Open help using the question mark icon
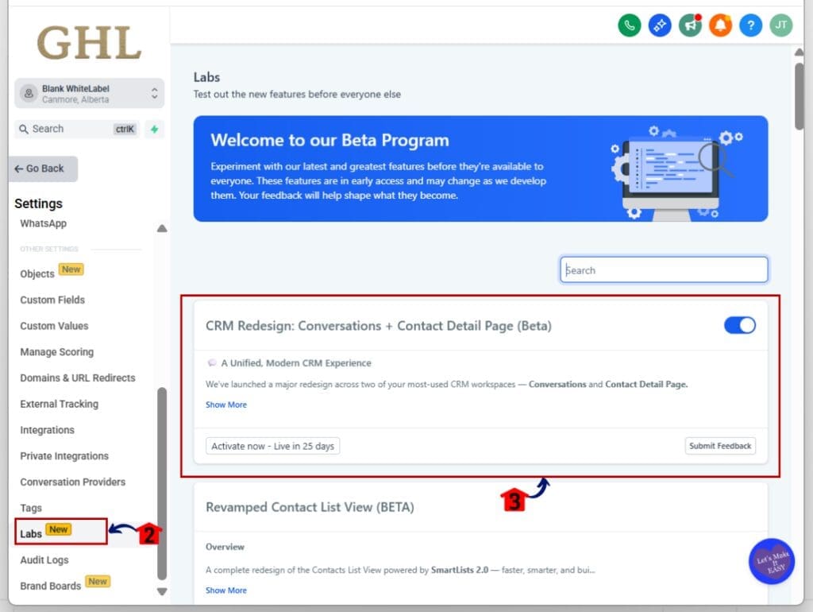Screen dimensions: 813x612 pos(749,25)
